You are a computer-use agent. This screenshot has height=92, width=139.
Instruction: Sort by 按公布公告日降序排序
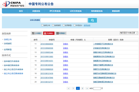click(13, 73)
